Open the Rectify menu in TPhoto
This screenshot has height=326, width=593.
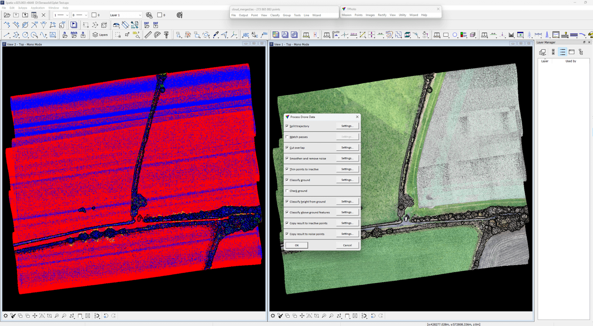click(x=382, y=15)
